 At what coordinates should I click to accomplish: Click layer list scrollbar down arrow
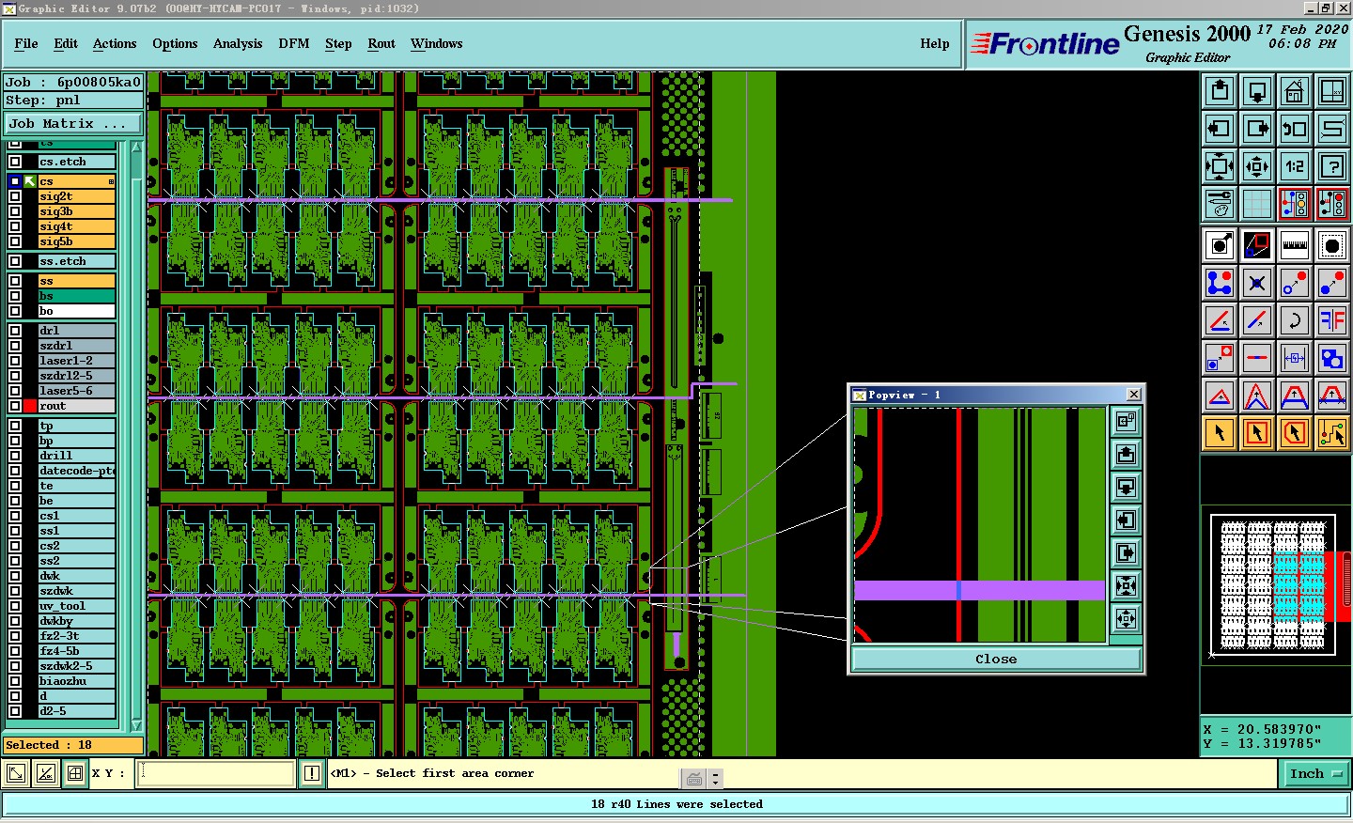tap(136, 725)
